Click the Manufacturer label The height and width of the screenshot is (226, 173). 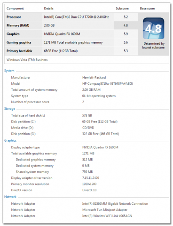[21, 77]
